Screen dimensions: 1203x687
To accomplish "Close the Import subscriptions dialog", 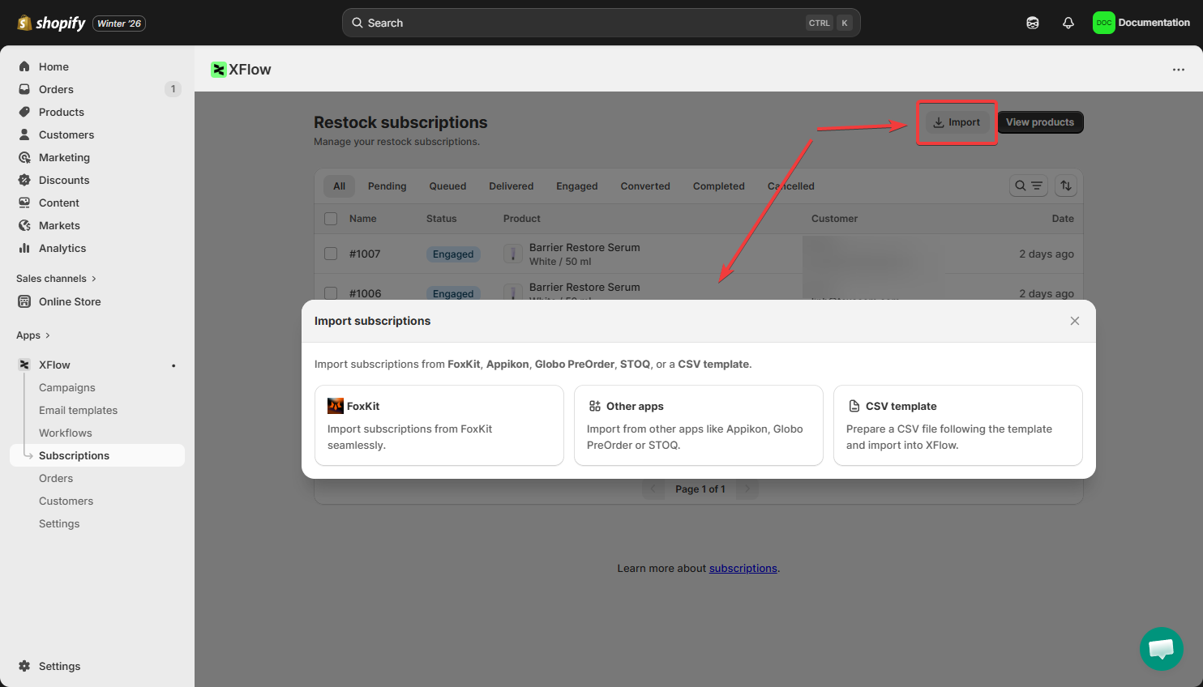I will click(x=1074, y=321).
